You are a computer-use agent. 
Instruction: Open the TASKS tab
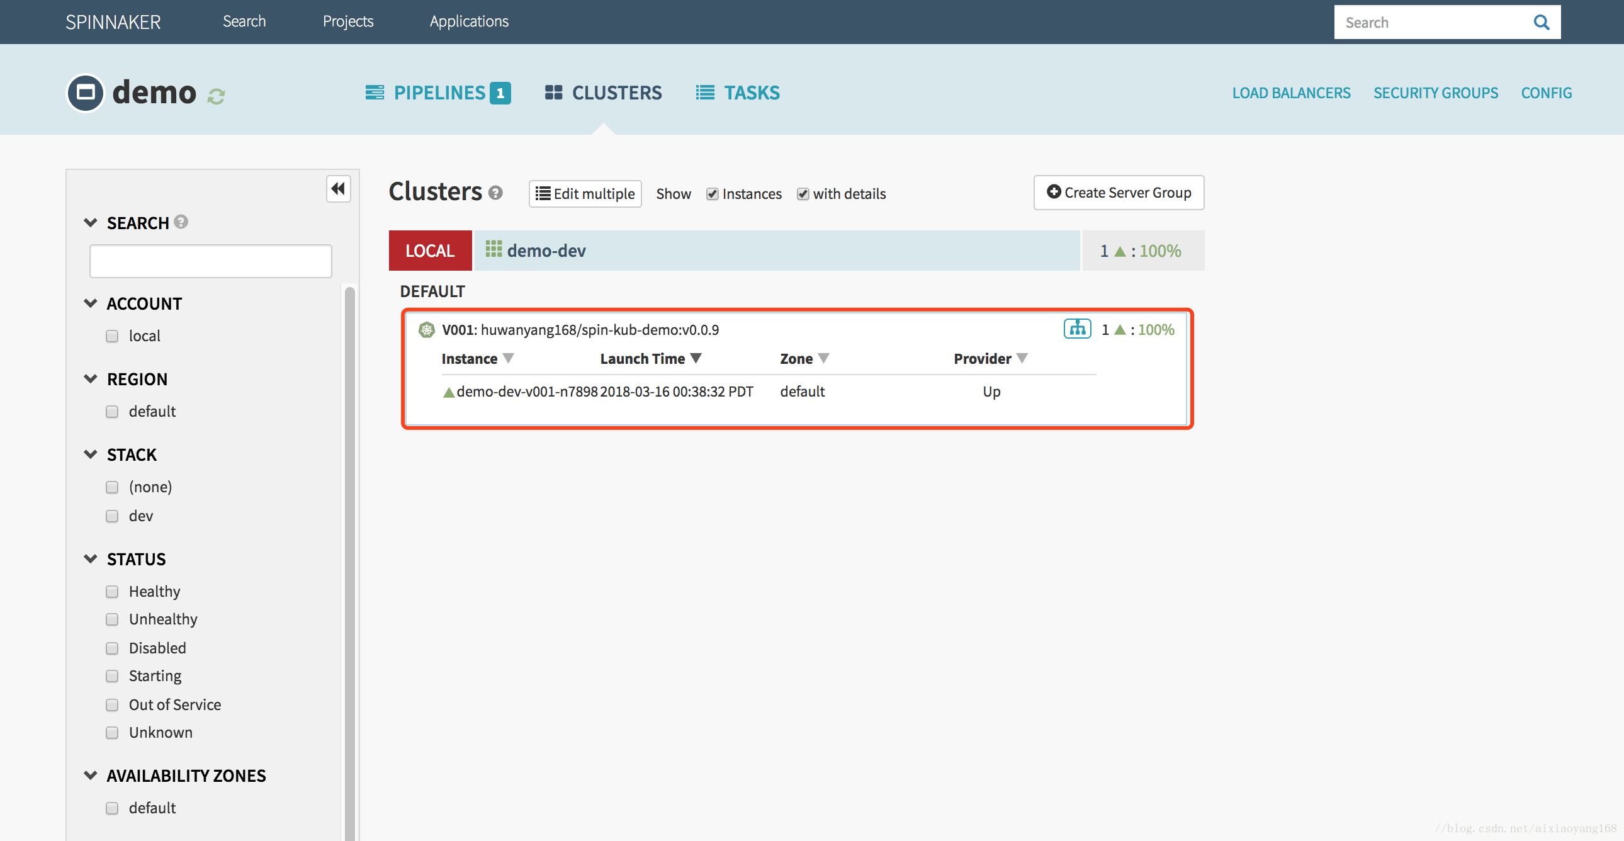(x=738, y=93)
